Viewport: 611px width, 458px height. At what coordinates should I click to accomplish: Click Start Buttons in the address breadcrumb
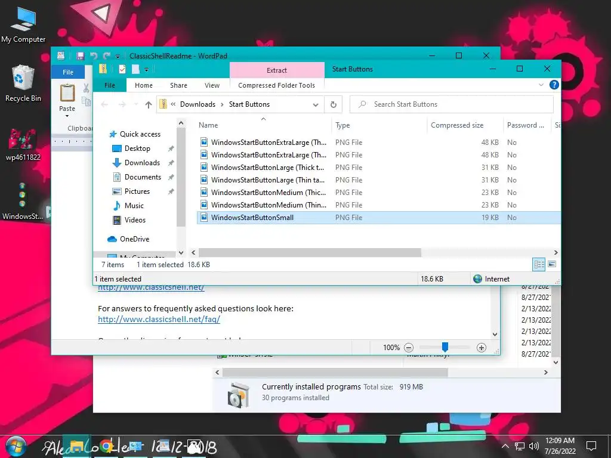[x=249, y=104]
